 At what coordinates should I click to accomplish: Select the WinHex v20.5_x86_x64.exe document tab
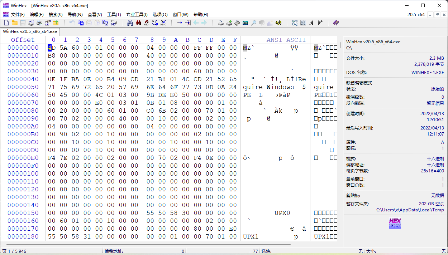point(30,31)
